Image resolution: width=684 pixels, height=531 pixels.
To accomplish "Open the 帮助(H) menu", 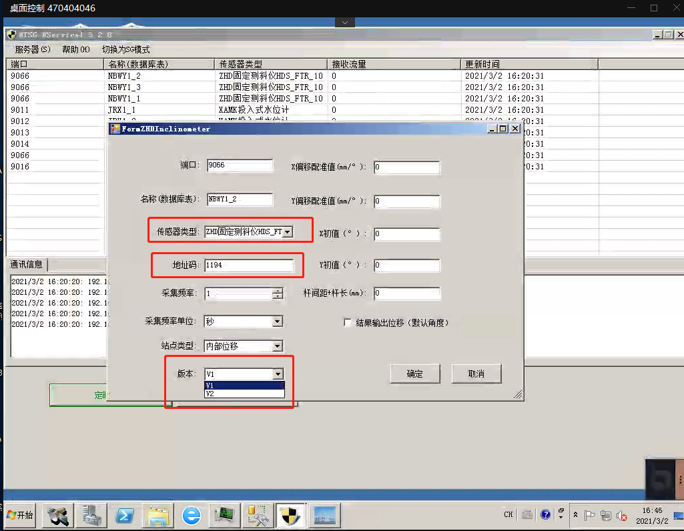I will coord(75,49).
